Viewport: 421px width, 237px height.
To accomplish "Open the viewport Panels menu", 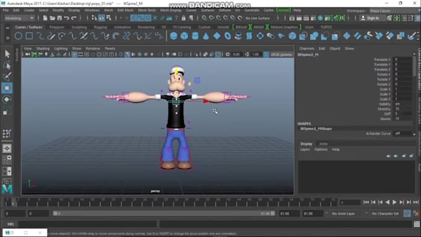I will point(110,49).
